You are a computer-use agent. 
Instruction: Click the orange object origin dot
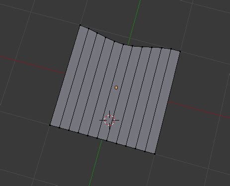(116, 87)
